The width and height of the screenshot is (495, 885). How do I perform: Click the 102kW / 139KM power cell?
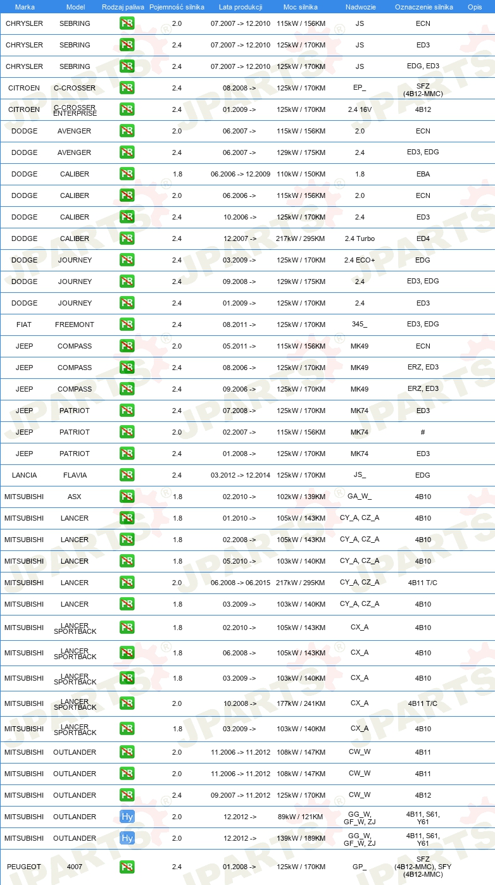(301, 497)
